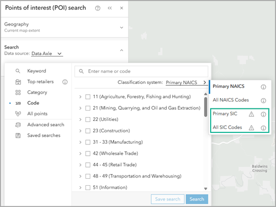Click the code list scroll down arrow
This screenshot has width=276, height=207.
[206, 189]
